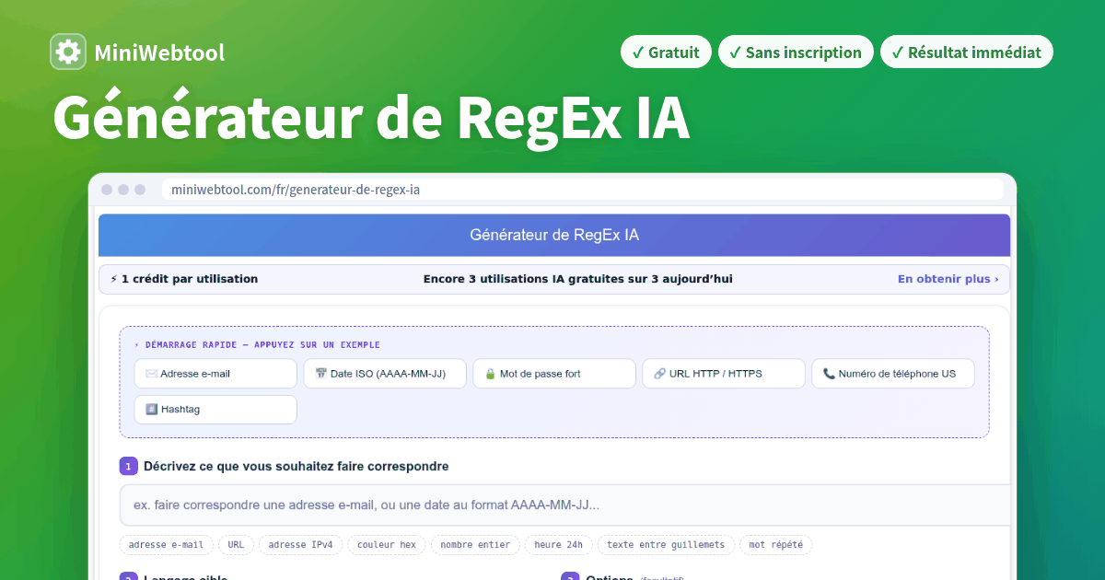Click the Démarrage rapide heading text

click(257, 345)
